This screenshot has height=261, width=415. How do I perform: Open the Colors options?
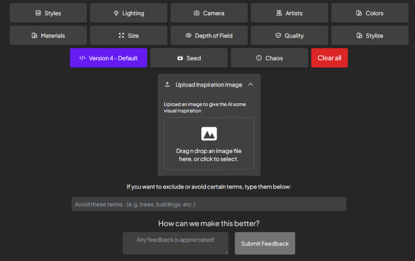pos(370,13)
